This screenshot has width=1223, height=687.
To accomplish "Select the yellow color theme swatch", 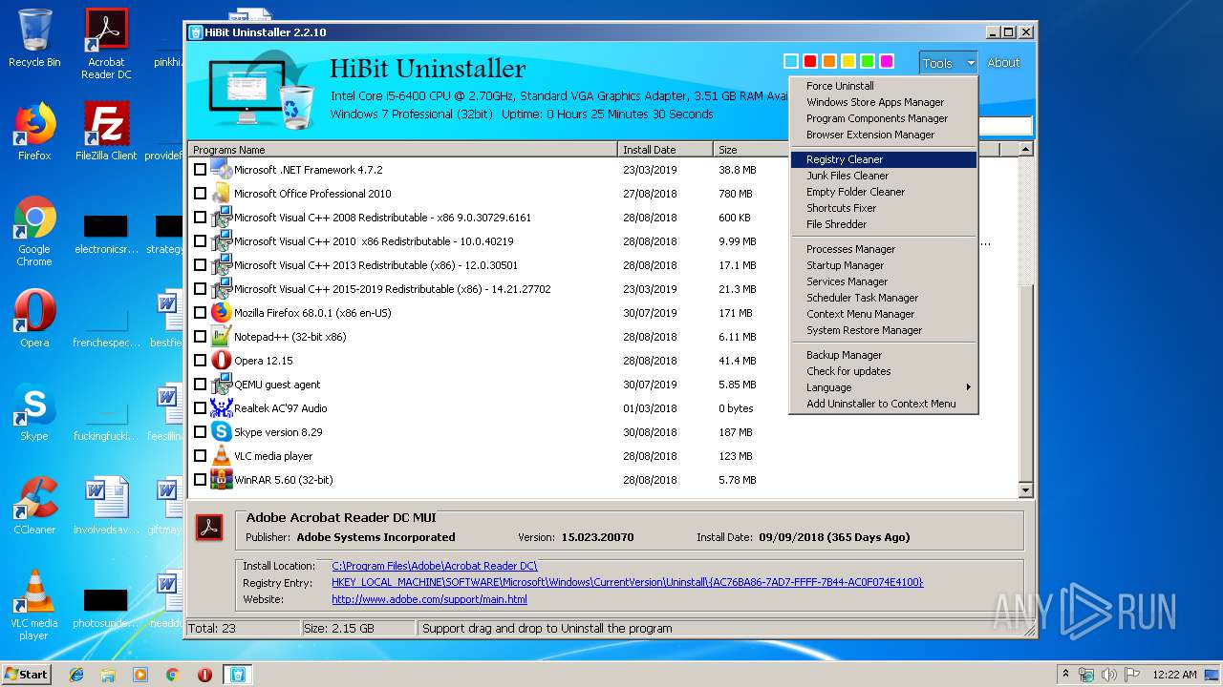I will (x=848, y=61).
